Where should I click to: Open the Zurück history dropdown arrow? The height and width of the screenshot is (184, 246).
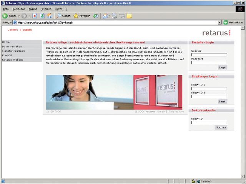point(19,16)
